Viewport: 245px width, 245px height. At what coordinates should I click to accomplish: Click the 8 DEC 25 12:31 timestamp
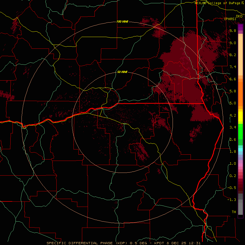[x=184, y=243]
